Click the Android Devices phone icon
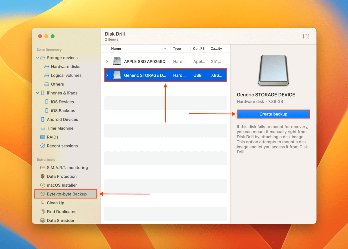 click(43, 119)
